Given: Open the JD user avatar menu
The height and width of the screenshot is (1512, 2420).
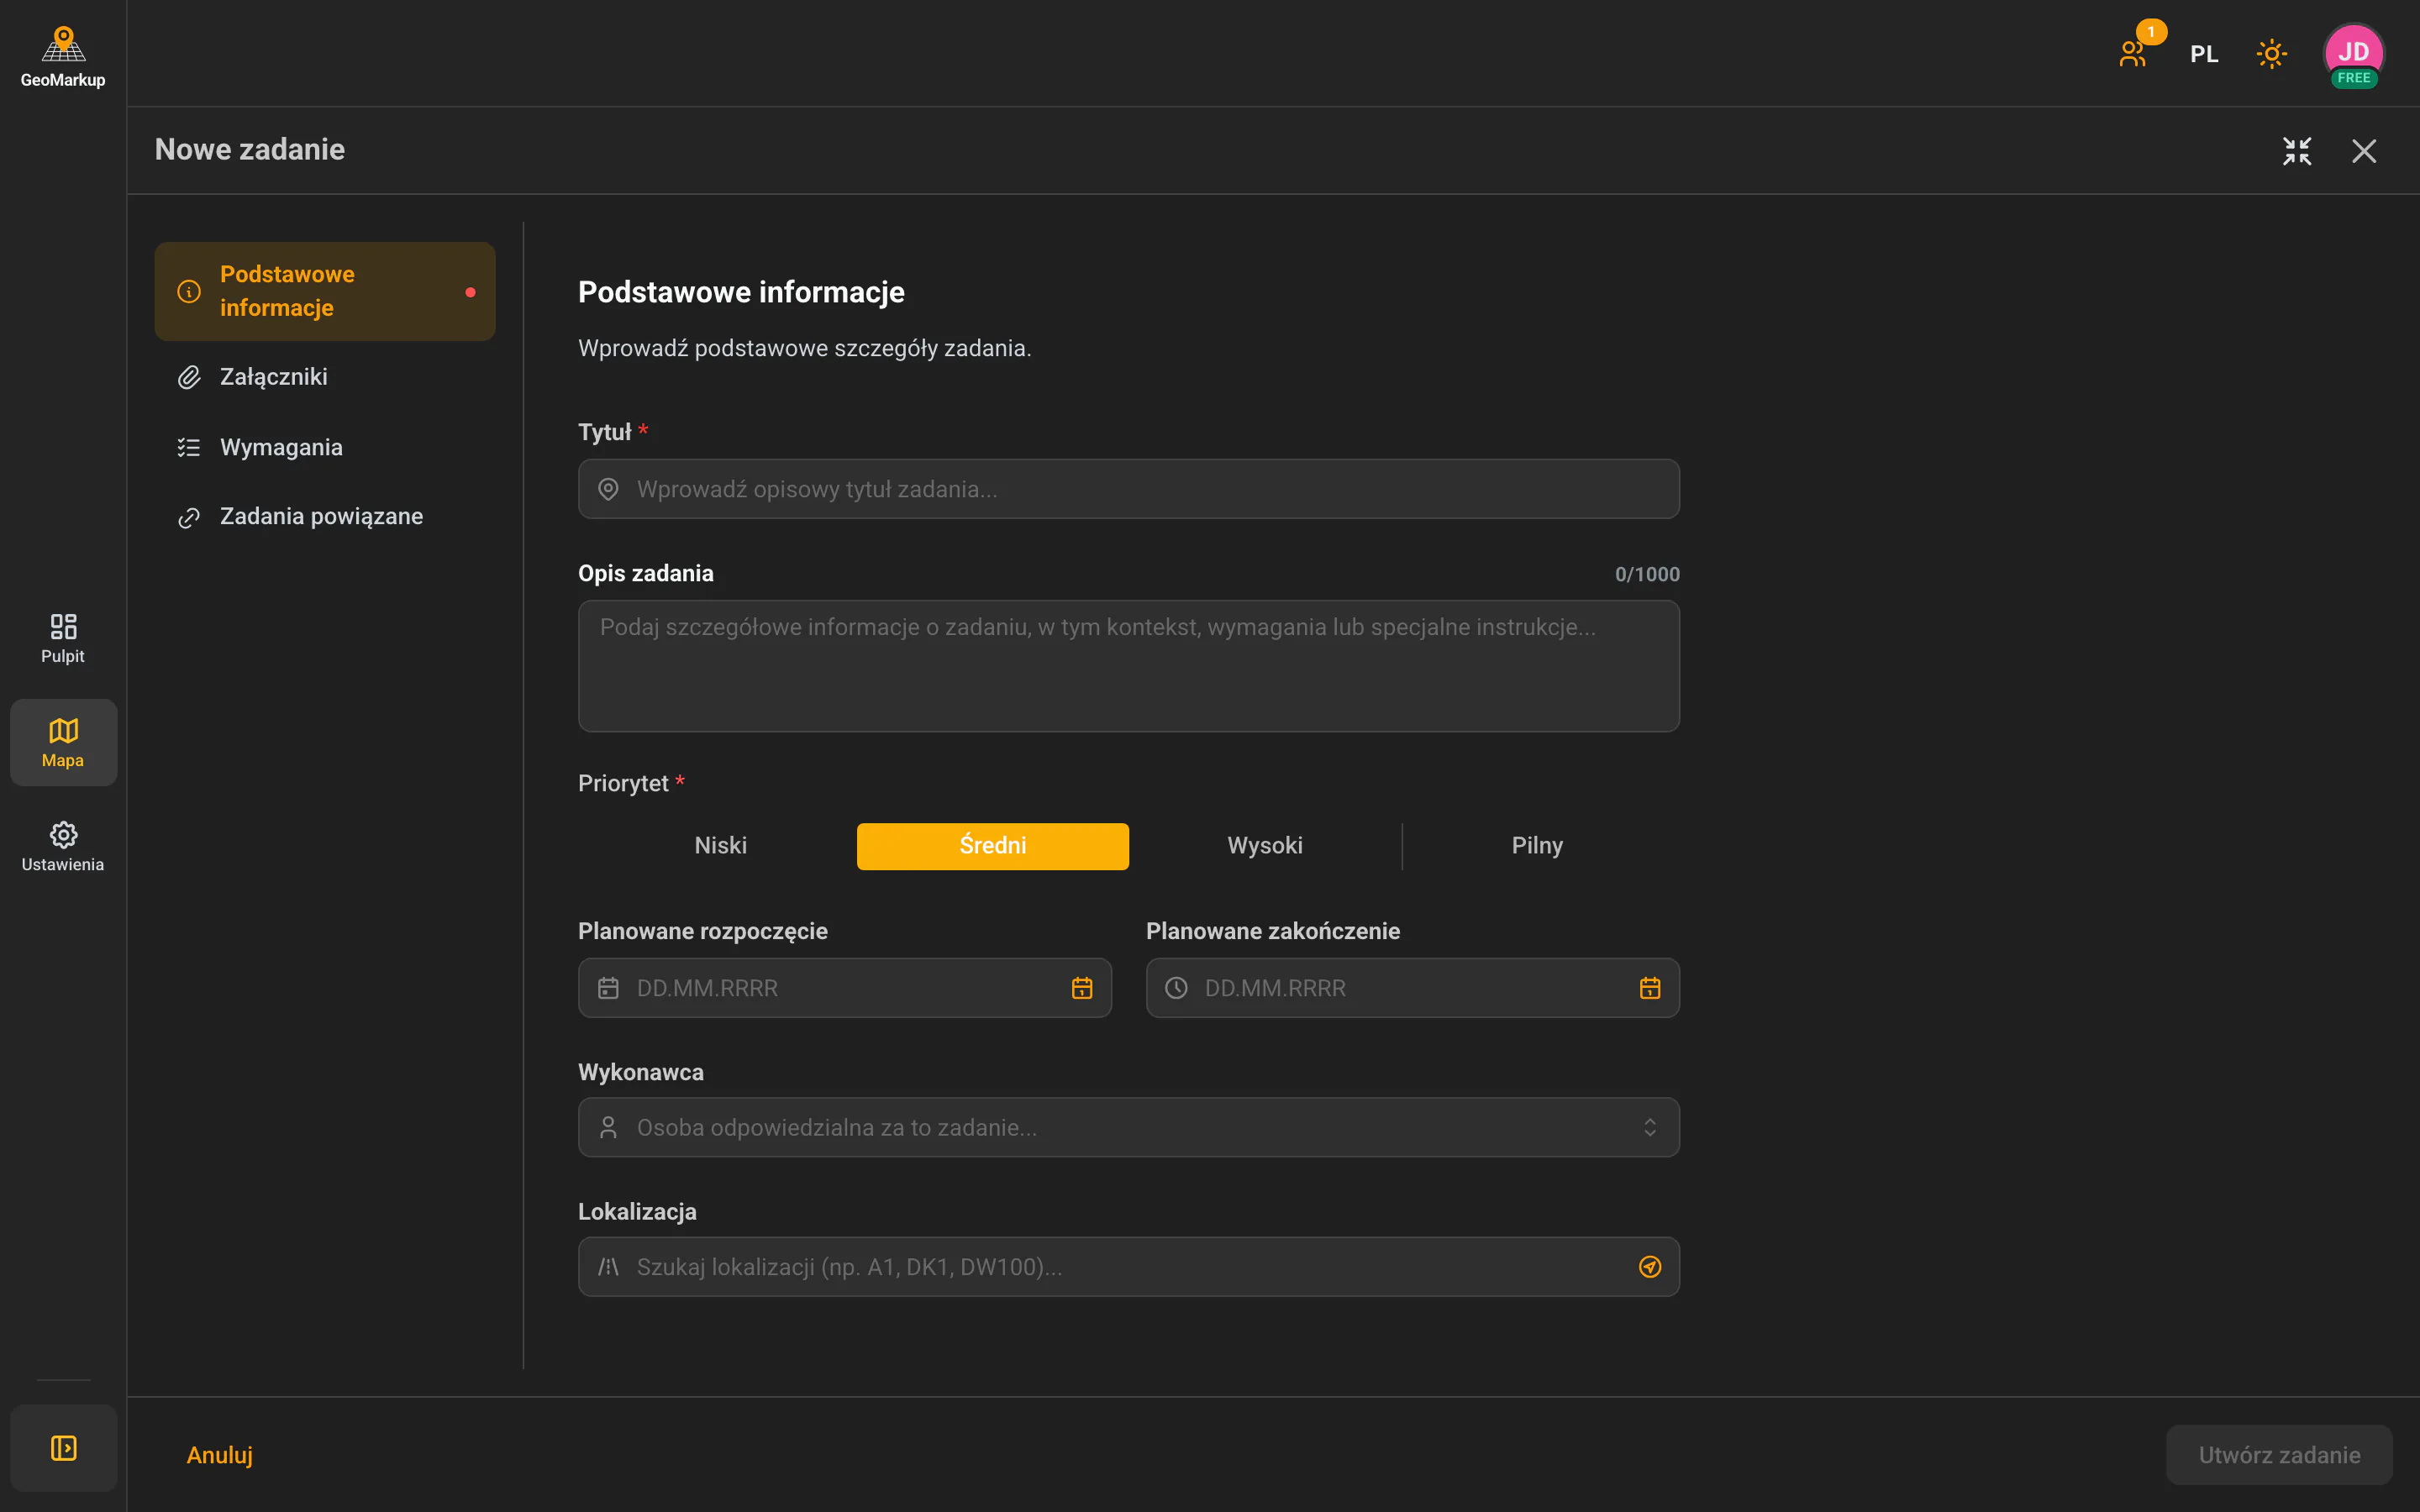Looking at the screenshot, I should [2353, 55].
